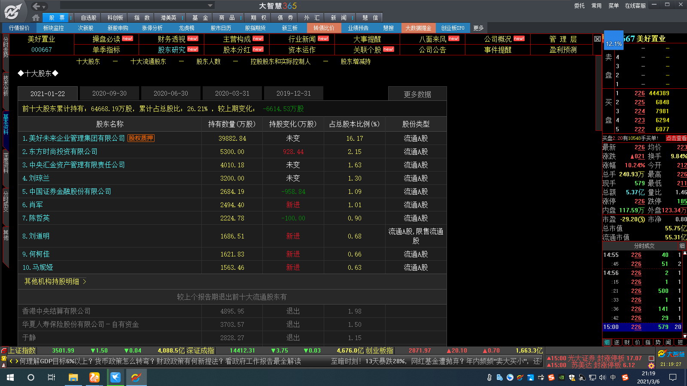Show next news headline with right arrow

tap(17, 361)
